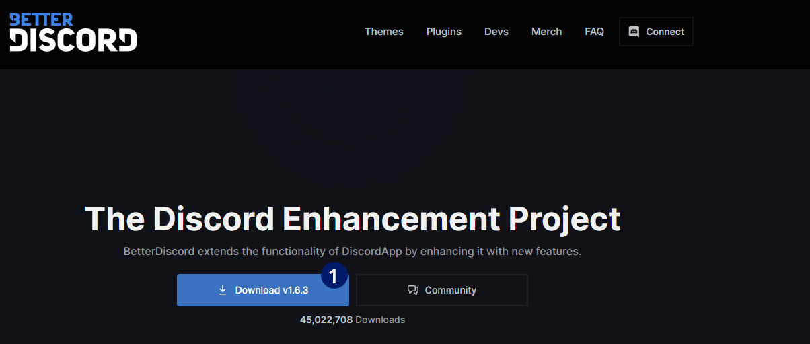The width and height of the screenshot is (810, 344).
Task: Open the Themes page
Action: (x=384, y=32)
